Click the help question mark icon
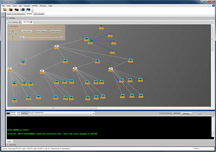 [x=213, y=5]
